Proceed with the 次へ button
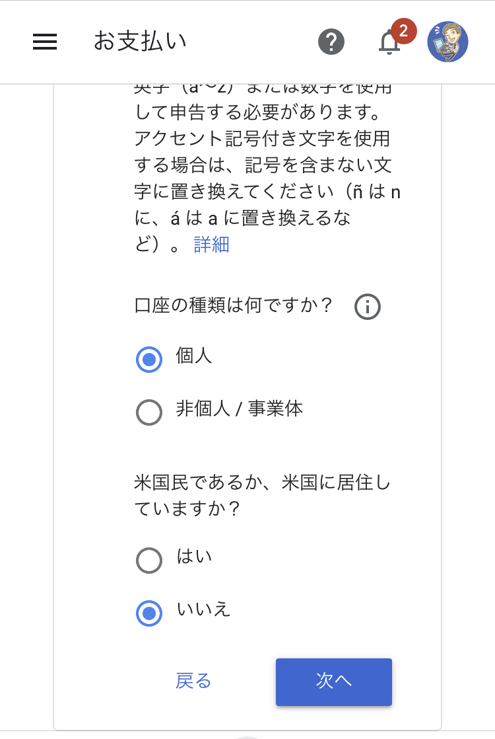495x739 pixels. pyautogui.click(x=333, y=682)
